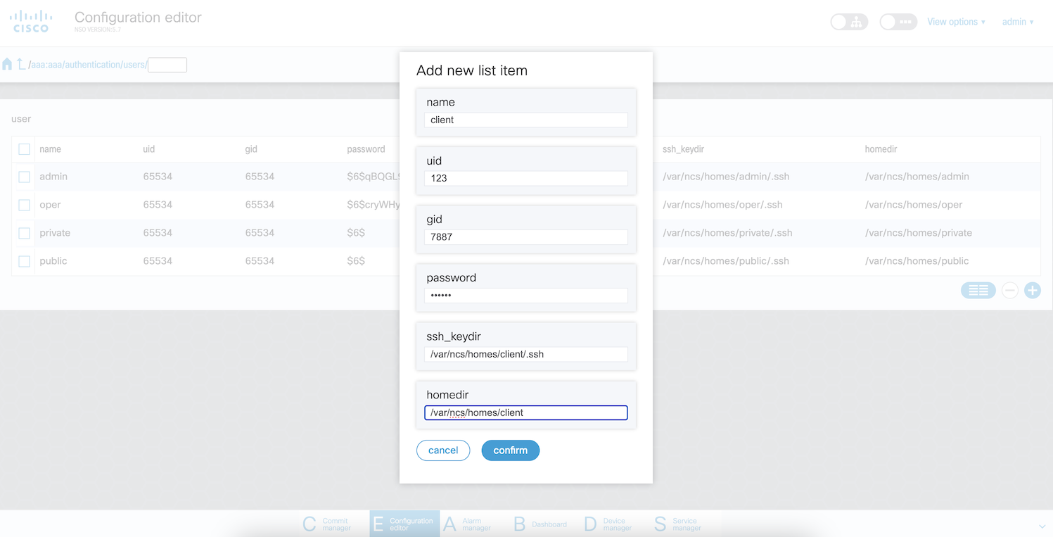Click the plus icon to add user
The width and height of the screenshot is (1053, 537).
[1032, 290]
